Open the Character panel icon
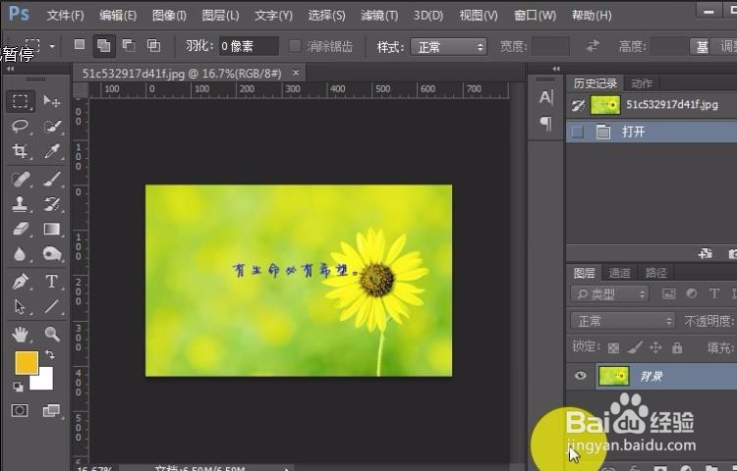This screenshot has height=471, width=737. pyautogui.click(x=545, y=97)
